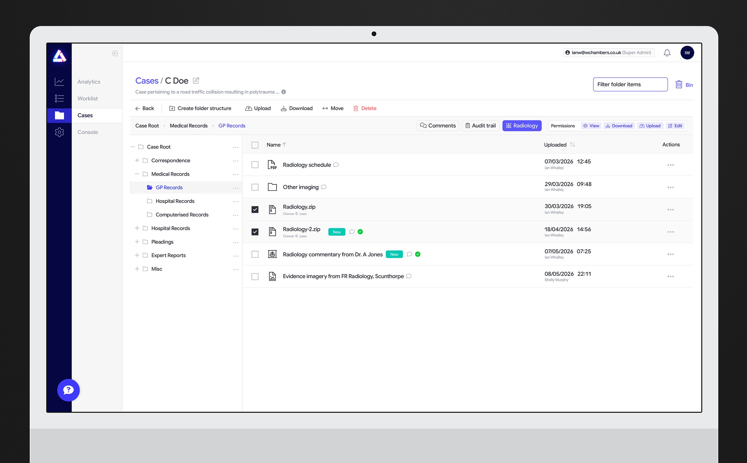Click the notification bell icon

667,53
